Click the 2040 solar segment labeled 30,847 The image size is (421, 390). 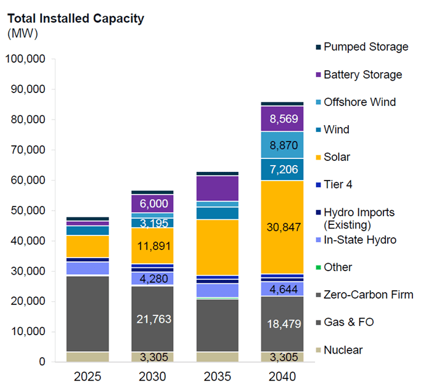tap(282, 227)
